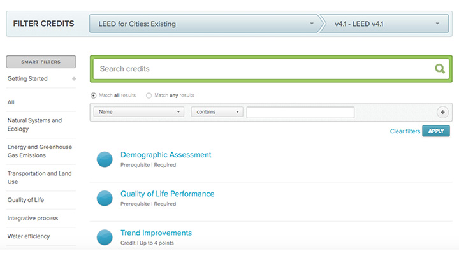Select Natural Systems and Ecology category
Viewport: 459px width, 258px height.
[34, 124]
